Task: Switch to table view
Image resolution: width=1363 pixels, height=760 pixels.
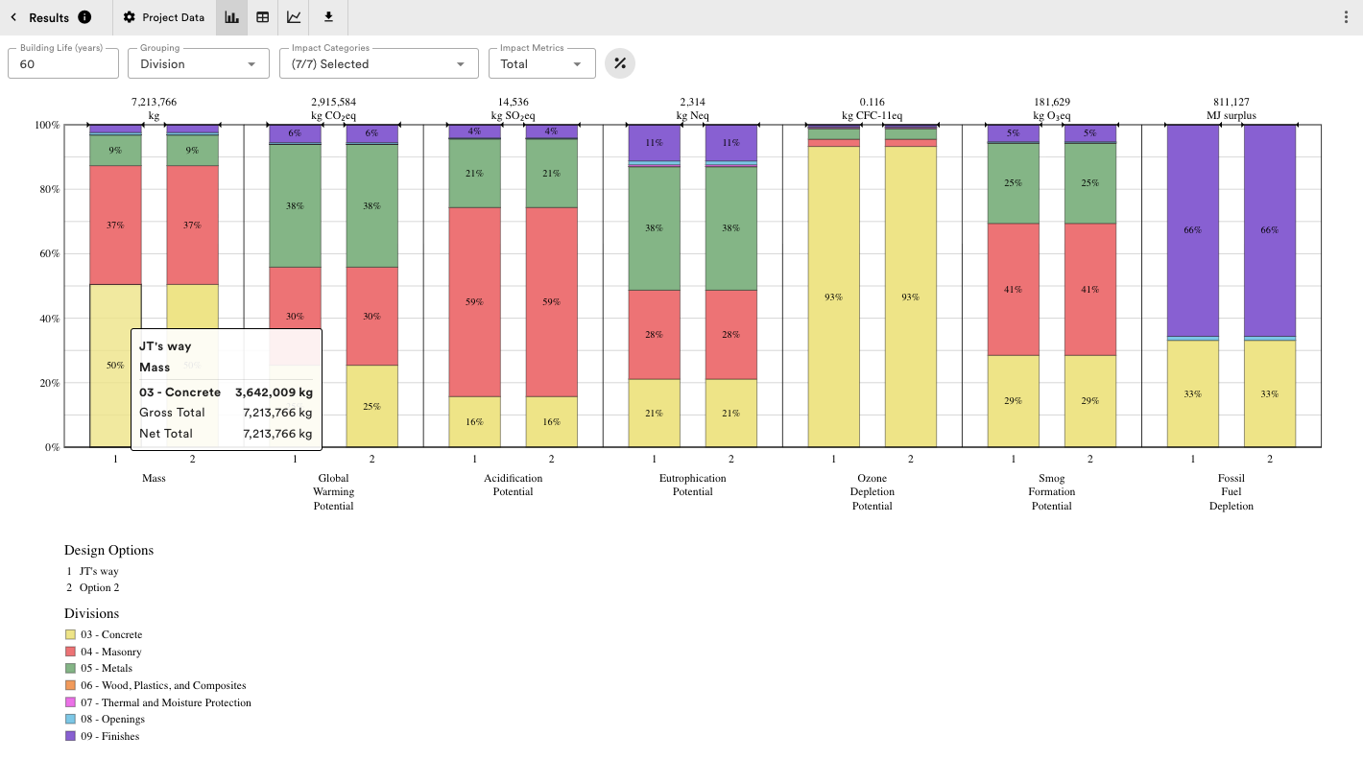Action: [x=262, y=17]
